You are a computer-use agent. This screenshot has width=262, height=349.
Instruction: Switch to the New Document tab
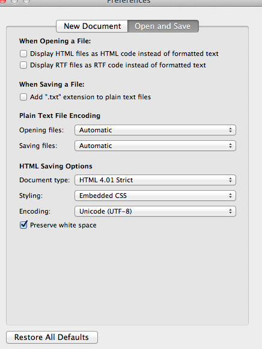pyautogui.click(x=92, y=26)
